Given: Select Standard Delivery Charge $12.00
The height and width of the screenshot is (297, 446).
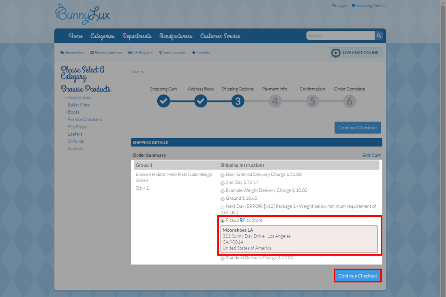Looking at the screenshot, I should click(x=223, y=259).
